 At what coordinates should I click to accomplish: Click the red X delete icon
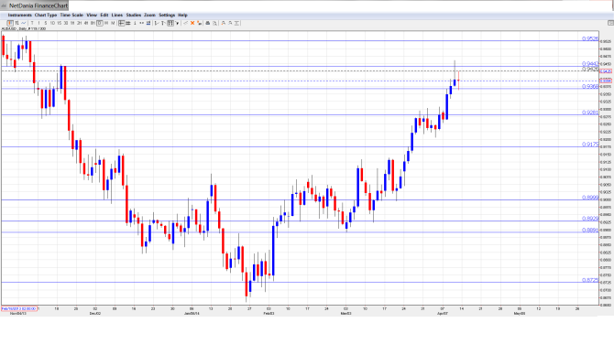pos(192,23)
